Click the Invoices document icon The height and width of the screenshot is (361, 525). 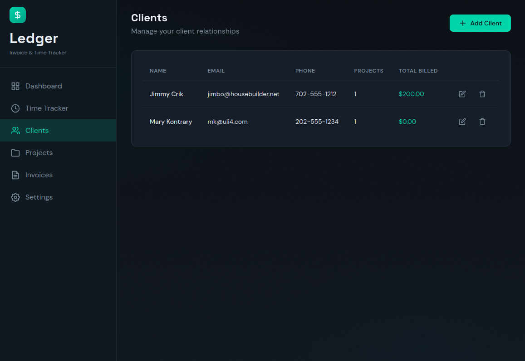click(x=15, y=175)
